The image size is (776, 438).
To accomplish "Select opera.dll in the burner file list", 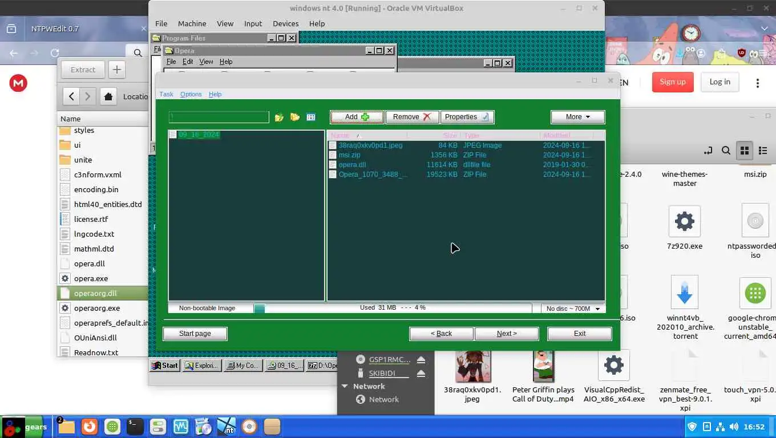I will coord(352,165).
